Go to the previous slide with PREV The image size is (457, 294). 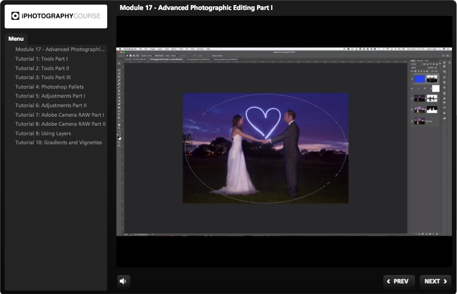tap(399, 281)
